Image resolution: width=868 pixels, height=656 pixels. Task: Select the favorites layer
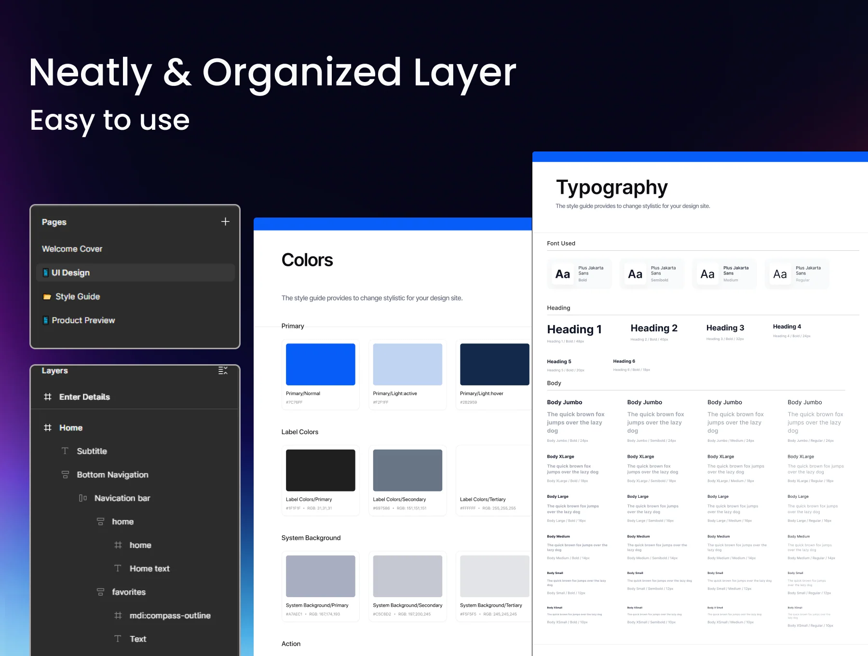[129, 592]
